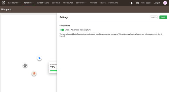Screen dimensions: 169x92
Task: Go to Edit Time
Action: 56,3
